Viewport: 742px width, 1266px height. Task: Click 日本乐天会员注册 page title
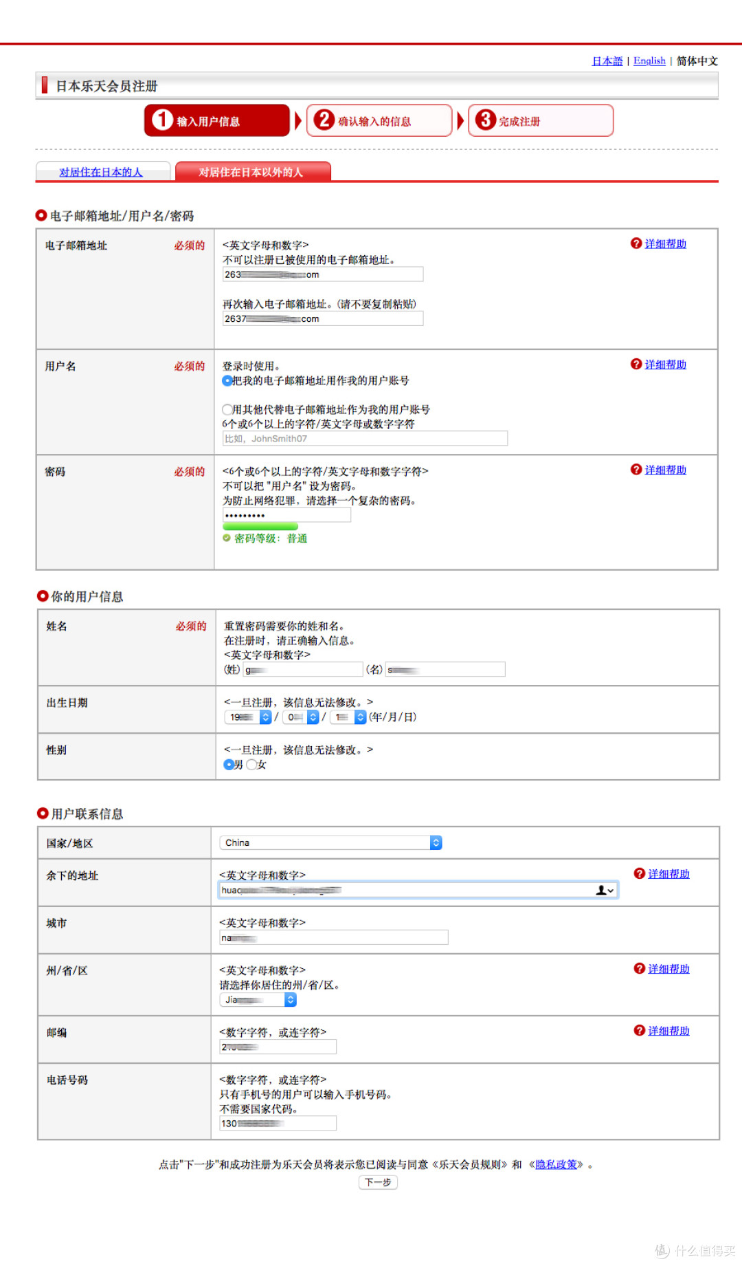click(x=106, y=86)
